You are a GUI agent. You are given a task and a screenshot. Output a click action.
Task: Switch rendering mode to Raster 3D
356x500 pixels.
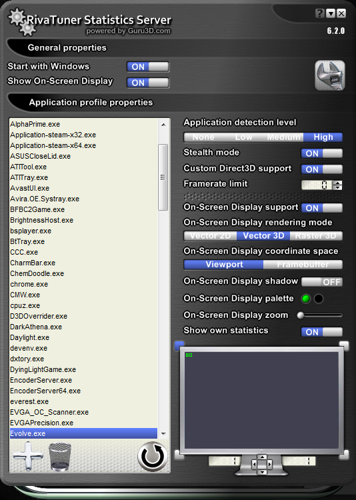316,235
